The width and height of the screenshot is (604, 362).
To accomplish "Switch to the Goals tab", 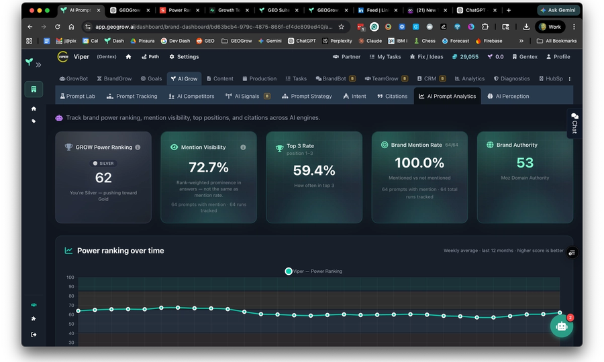I will click(151, 78).
